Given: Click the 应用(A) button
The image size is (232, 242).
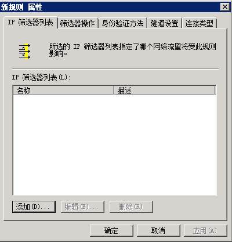Looking at the screenshot, I should click(205, 230).
